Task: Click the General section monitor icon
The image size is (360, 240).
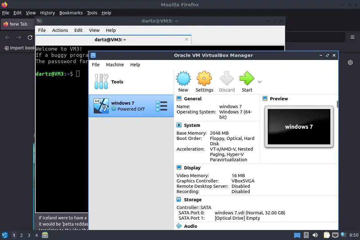Action: tap(179, 98)
